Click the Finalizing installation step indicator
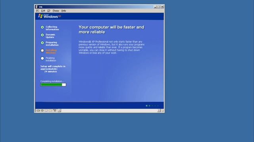Image resolution: width=254 pixels, height=142 pixels. [42, 58]
